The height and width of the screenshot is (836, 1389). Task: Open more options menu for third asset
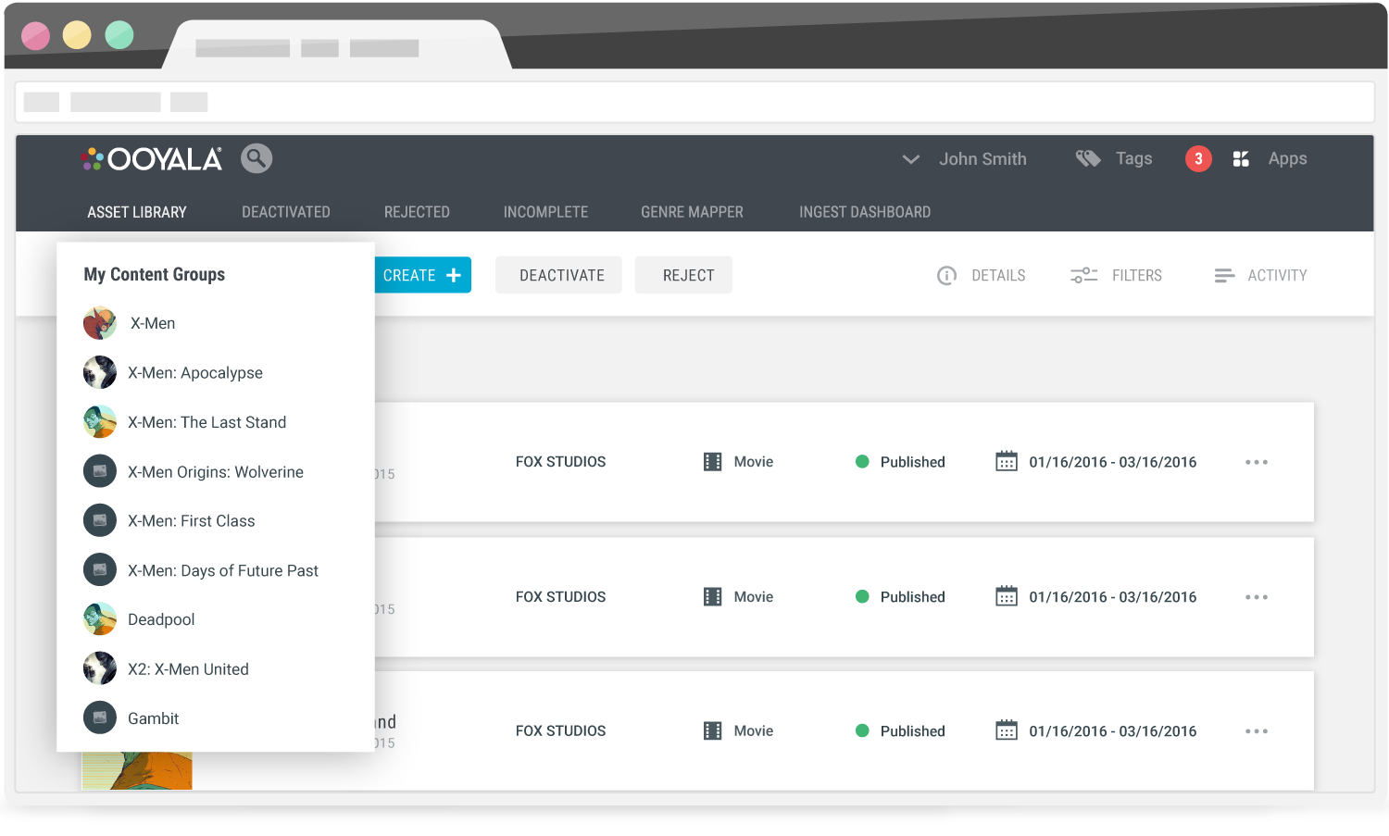click(x=1257, y=731)
